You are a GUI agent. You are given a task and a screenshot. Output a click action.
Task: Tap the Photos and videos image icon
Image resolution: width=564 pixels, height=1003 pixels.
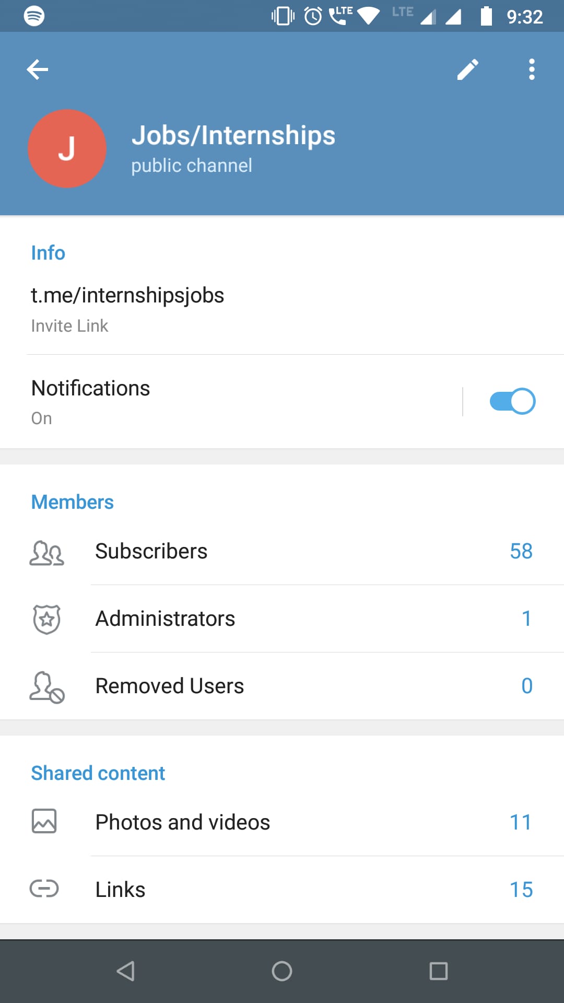click(x=44, y=821)
